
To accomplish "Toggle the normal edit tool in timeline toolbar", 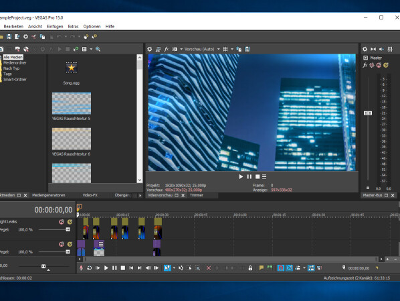I will (167, 268).
